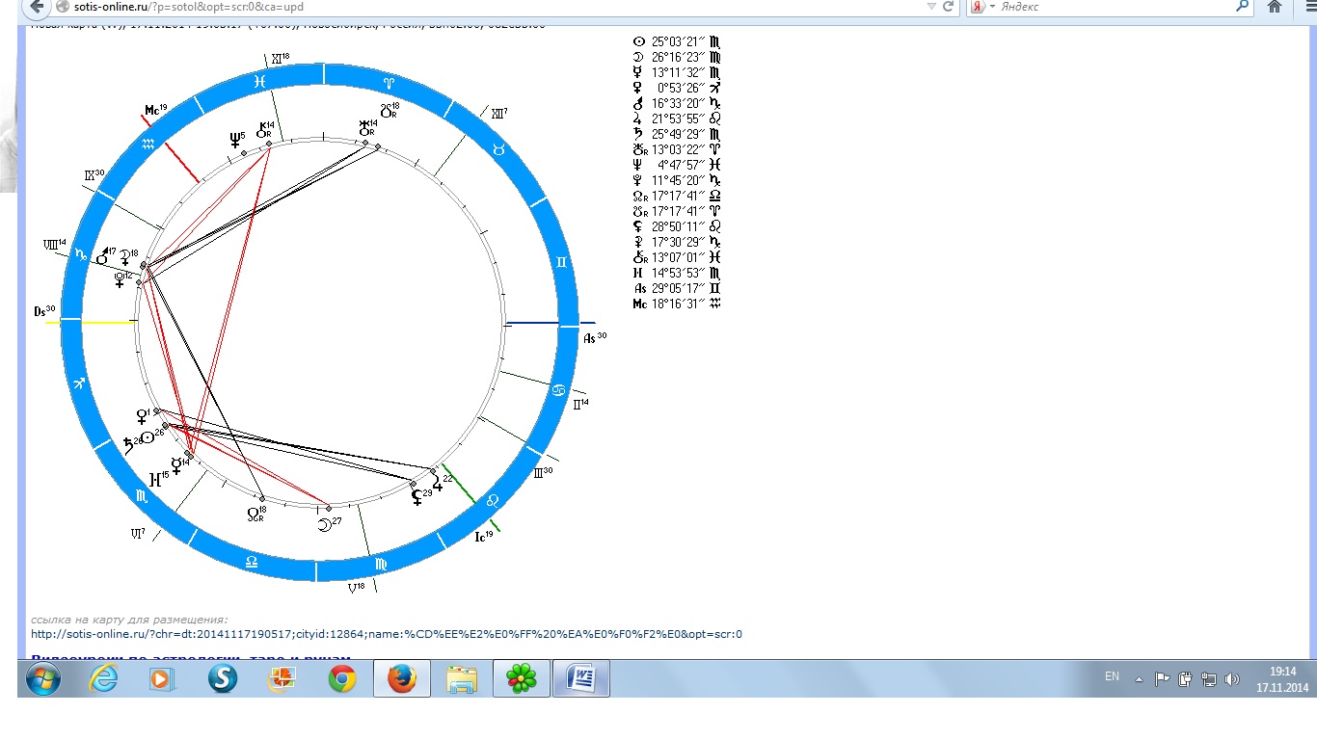This screenshot has width=1317, height=740.
Task: Open Windows Explorer folder in taskbar
Action: click(x=462, y=679)
